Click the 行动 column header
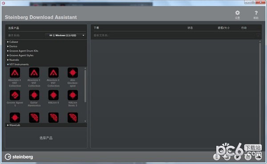Viewport: 267px width, 164px height. tap(244, 28)
